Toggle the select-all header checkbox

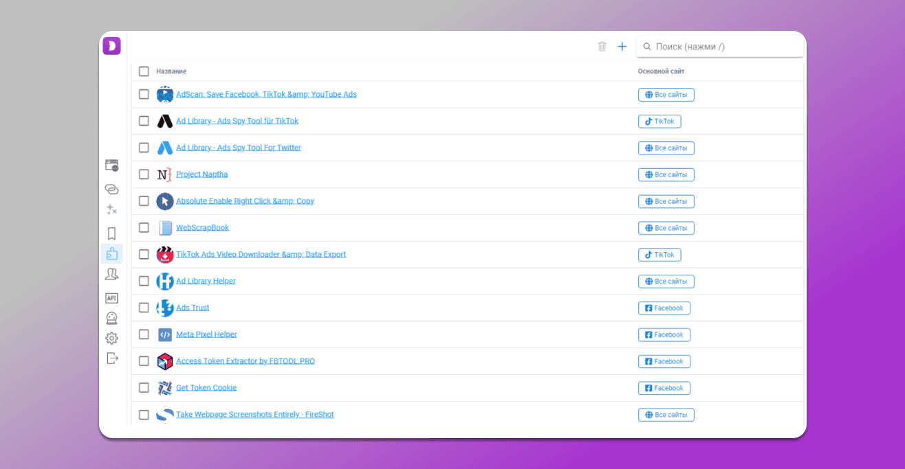click(144, 71)
